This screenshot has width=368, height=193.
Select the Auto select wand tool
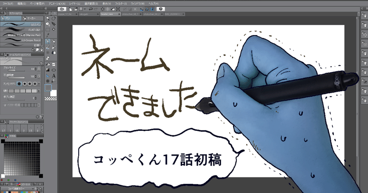pyautogui.click(x=54, y=30)
